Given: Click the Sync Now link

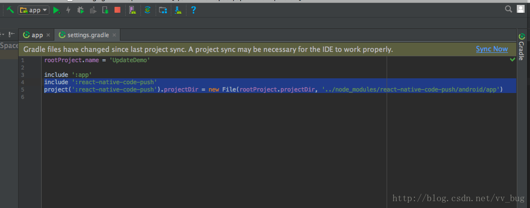Looking at the screenshot, I should point(492,49).
